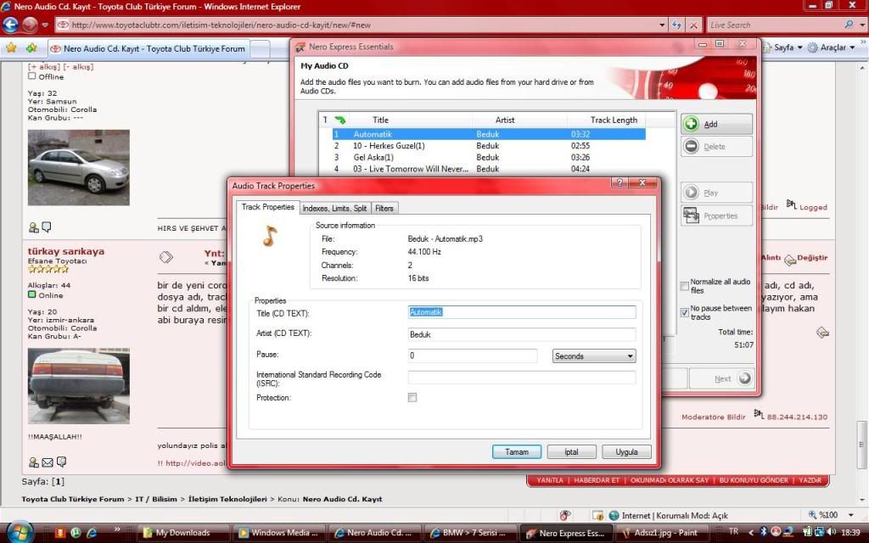
Task: Uncheck No pause between tracks
Action: (685, 312)
